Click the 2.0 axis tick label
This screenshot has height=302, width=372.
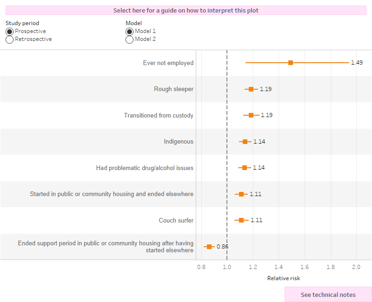pos(356,267)
